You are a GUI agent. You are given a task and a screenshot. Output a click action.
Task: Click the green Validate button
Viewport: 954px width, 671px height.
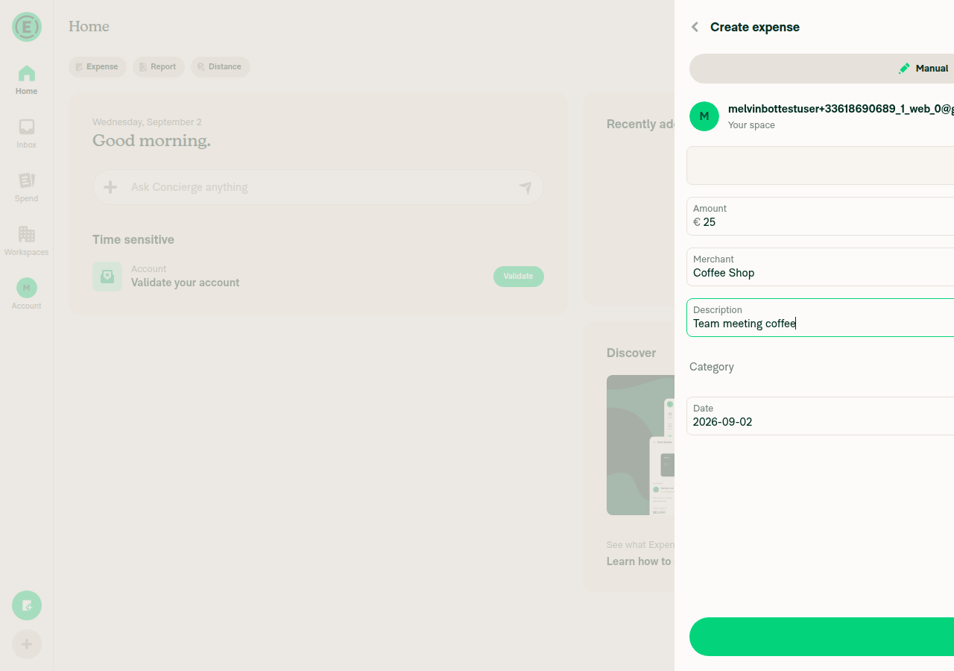tap(519, 277)
